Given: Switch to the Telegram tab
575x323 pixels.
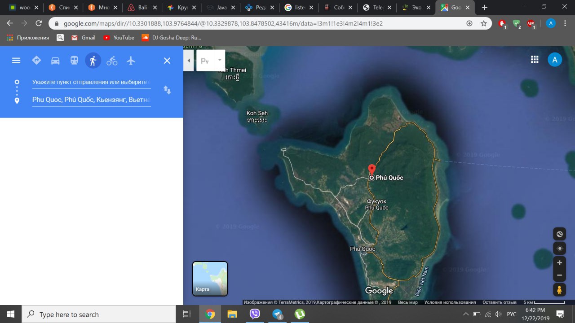Looking at the screenshot, I should point(377,8).
